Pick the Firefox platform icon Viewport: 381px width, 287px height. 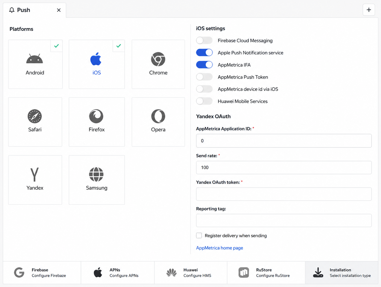96,116
